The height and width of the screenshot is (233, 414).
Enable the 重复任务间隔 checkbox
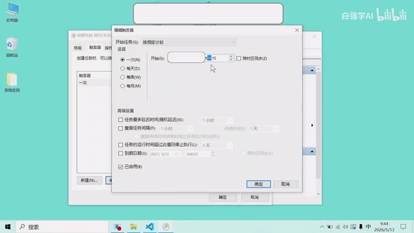tap(120, 128)
